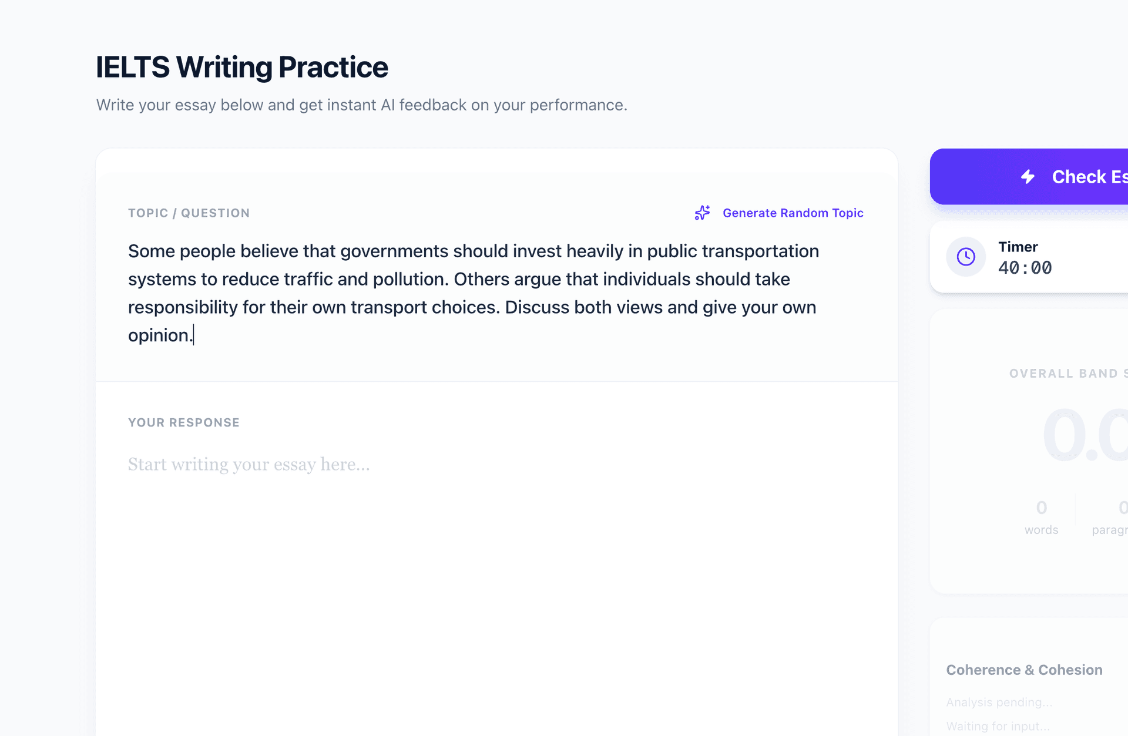This screenshot has width=1128, height=736.
Task: Click the paragraphs counter label
Action: click(1109, 530)
